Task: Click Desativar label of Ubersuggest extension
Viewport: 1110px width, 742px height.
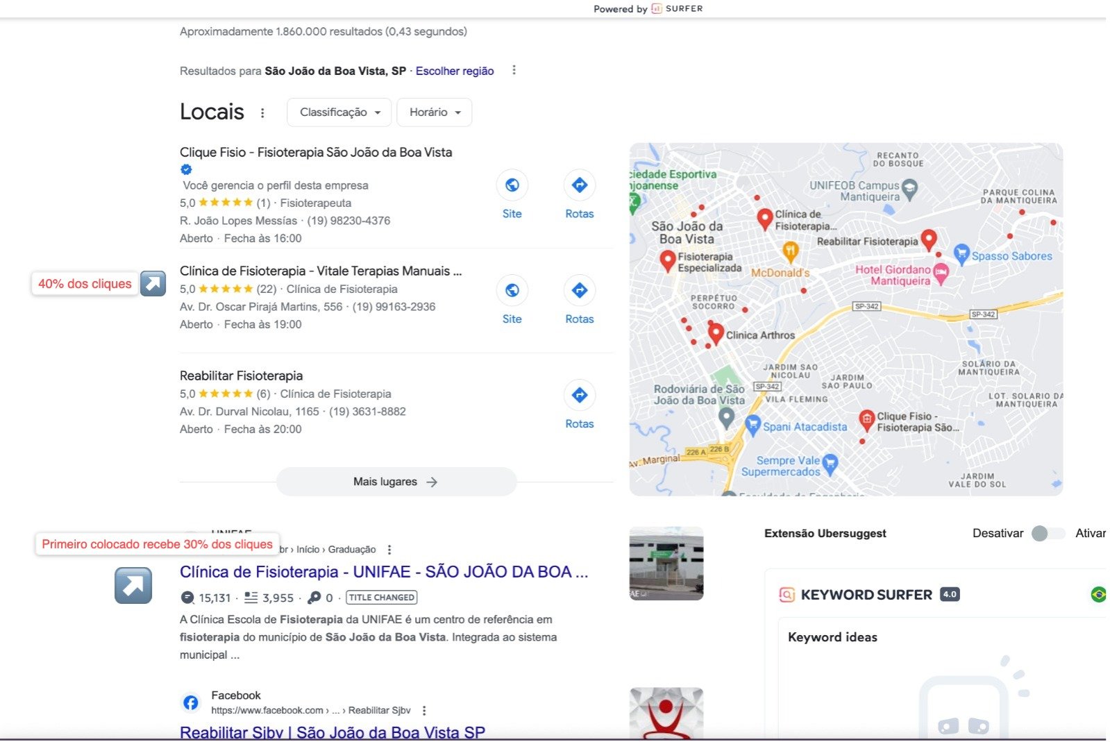Action: [998, 533]
